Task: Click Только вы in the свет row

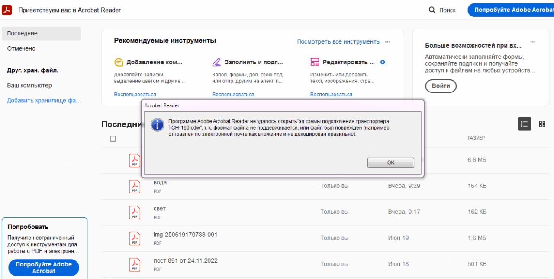Action: 335,212
